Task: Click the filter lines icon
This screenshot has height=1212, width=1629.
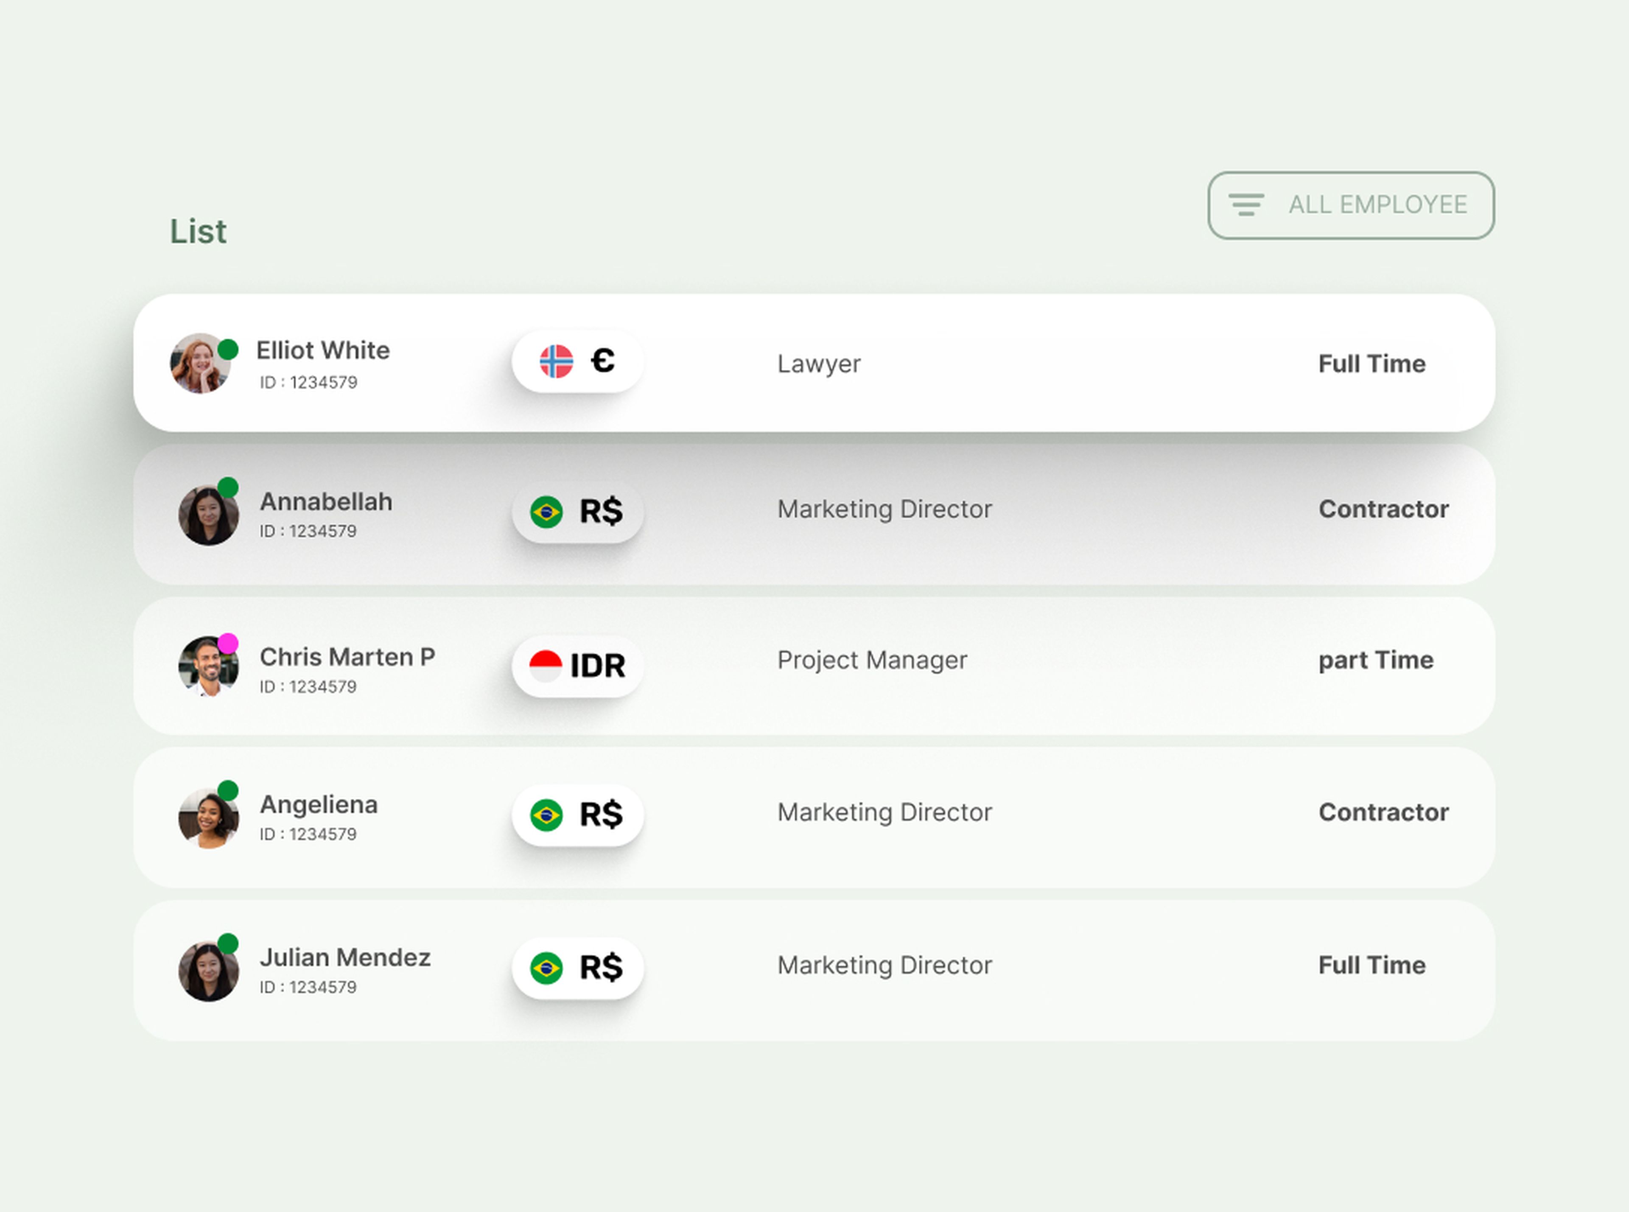Action: (1246, 205)
